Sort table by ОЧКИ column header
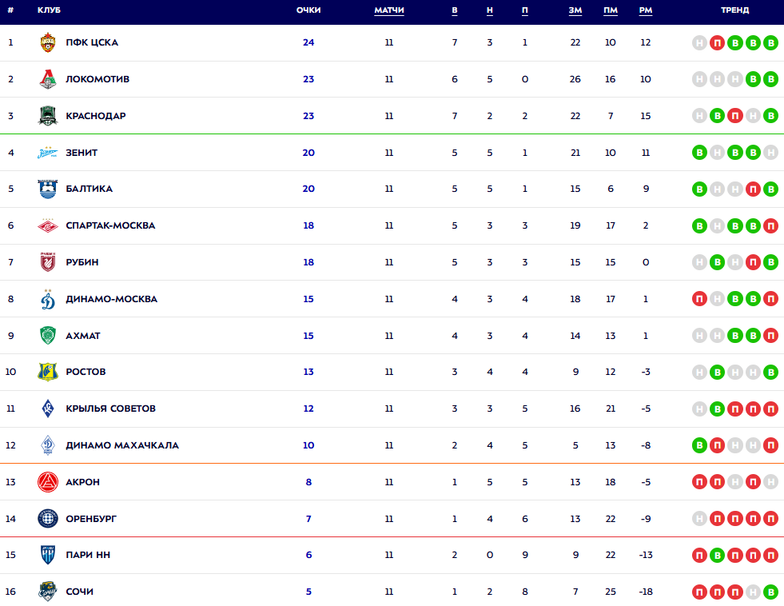Viewport: 784px width, 606px height. (x=308, y=10)
